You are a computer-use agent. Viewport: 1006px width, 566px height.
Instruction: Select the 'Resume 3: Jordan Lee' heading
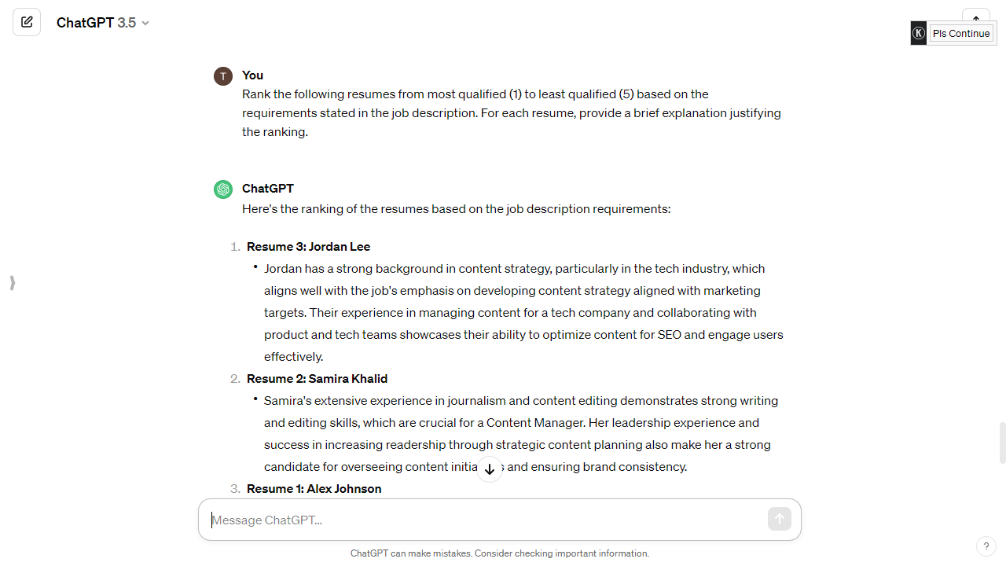(x=308, y=246)
